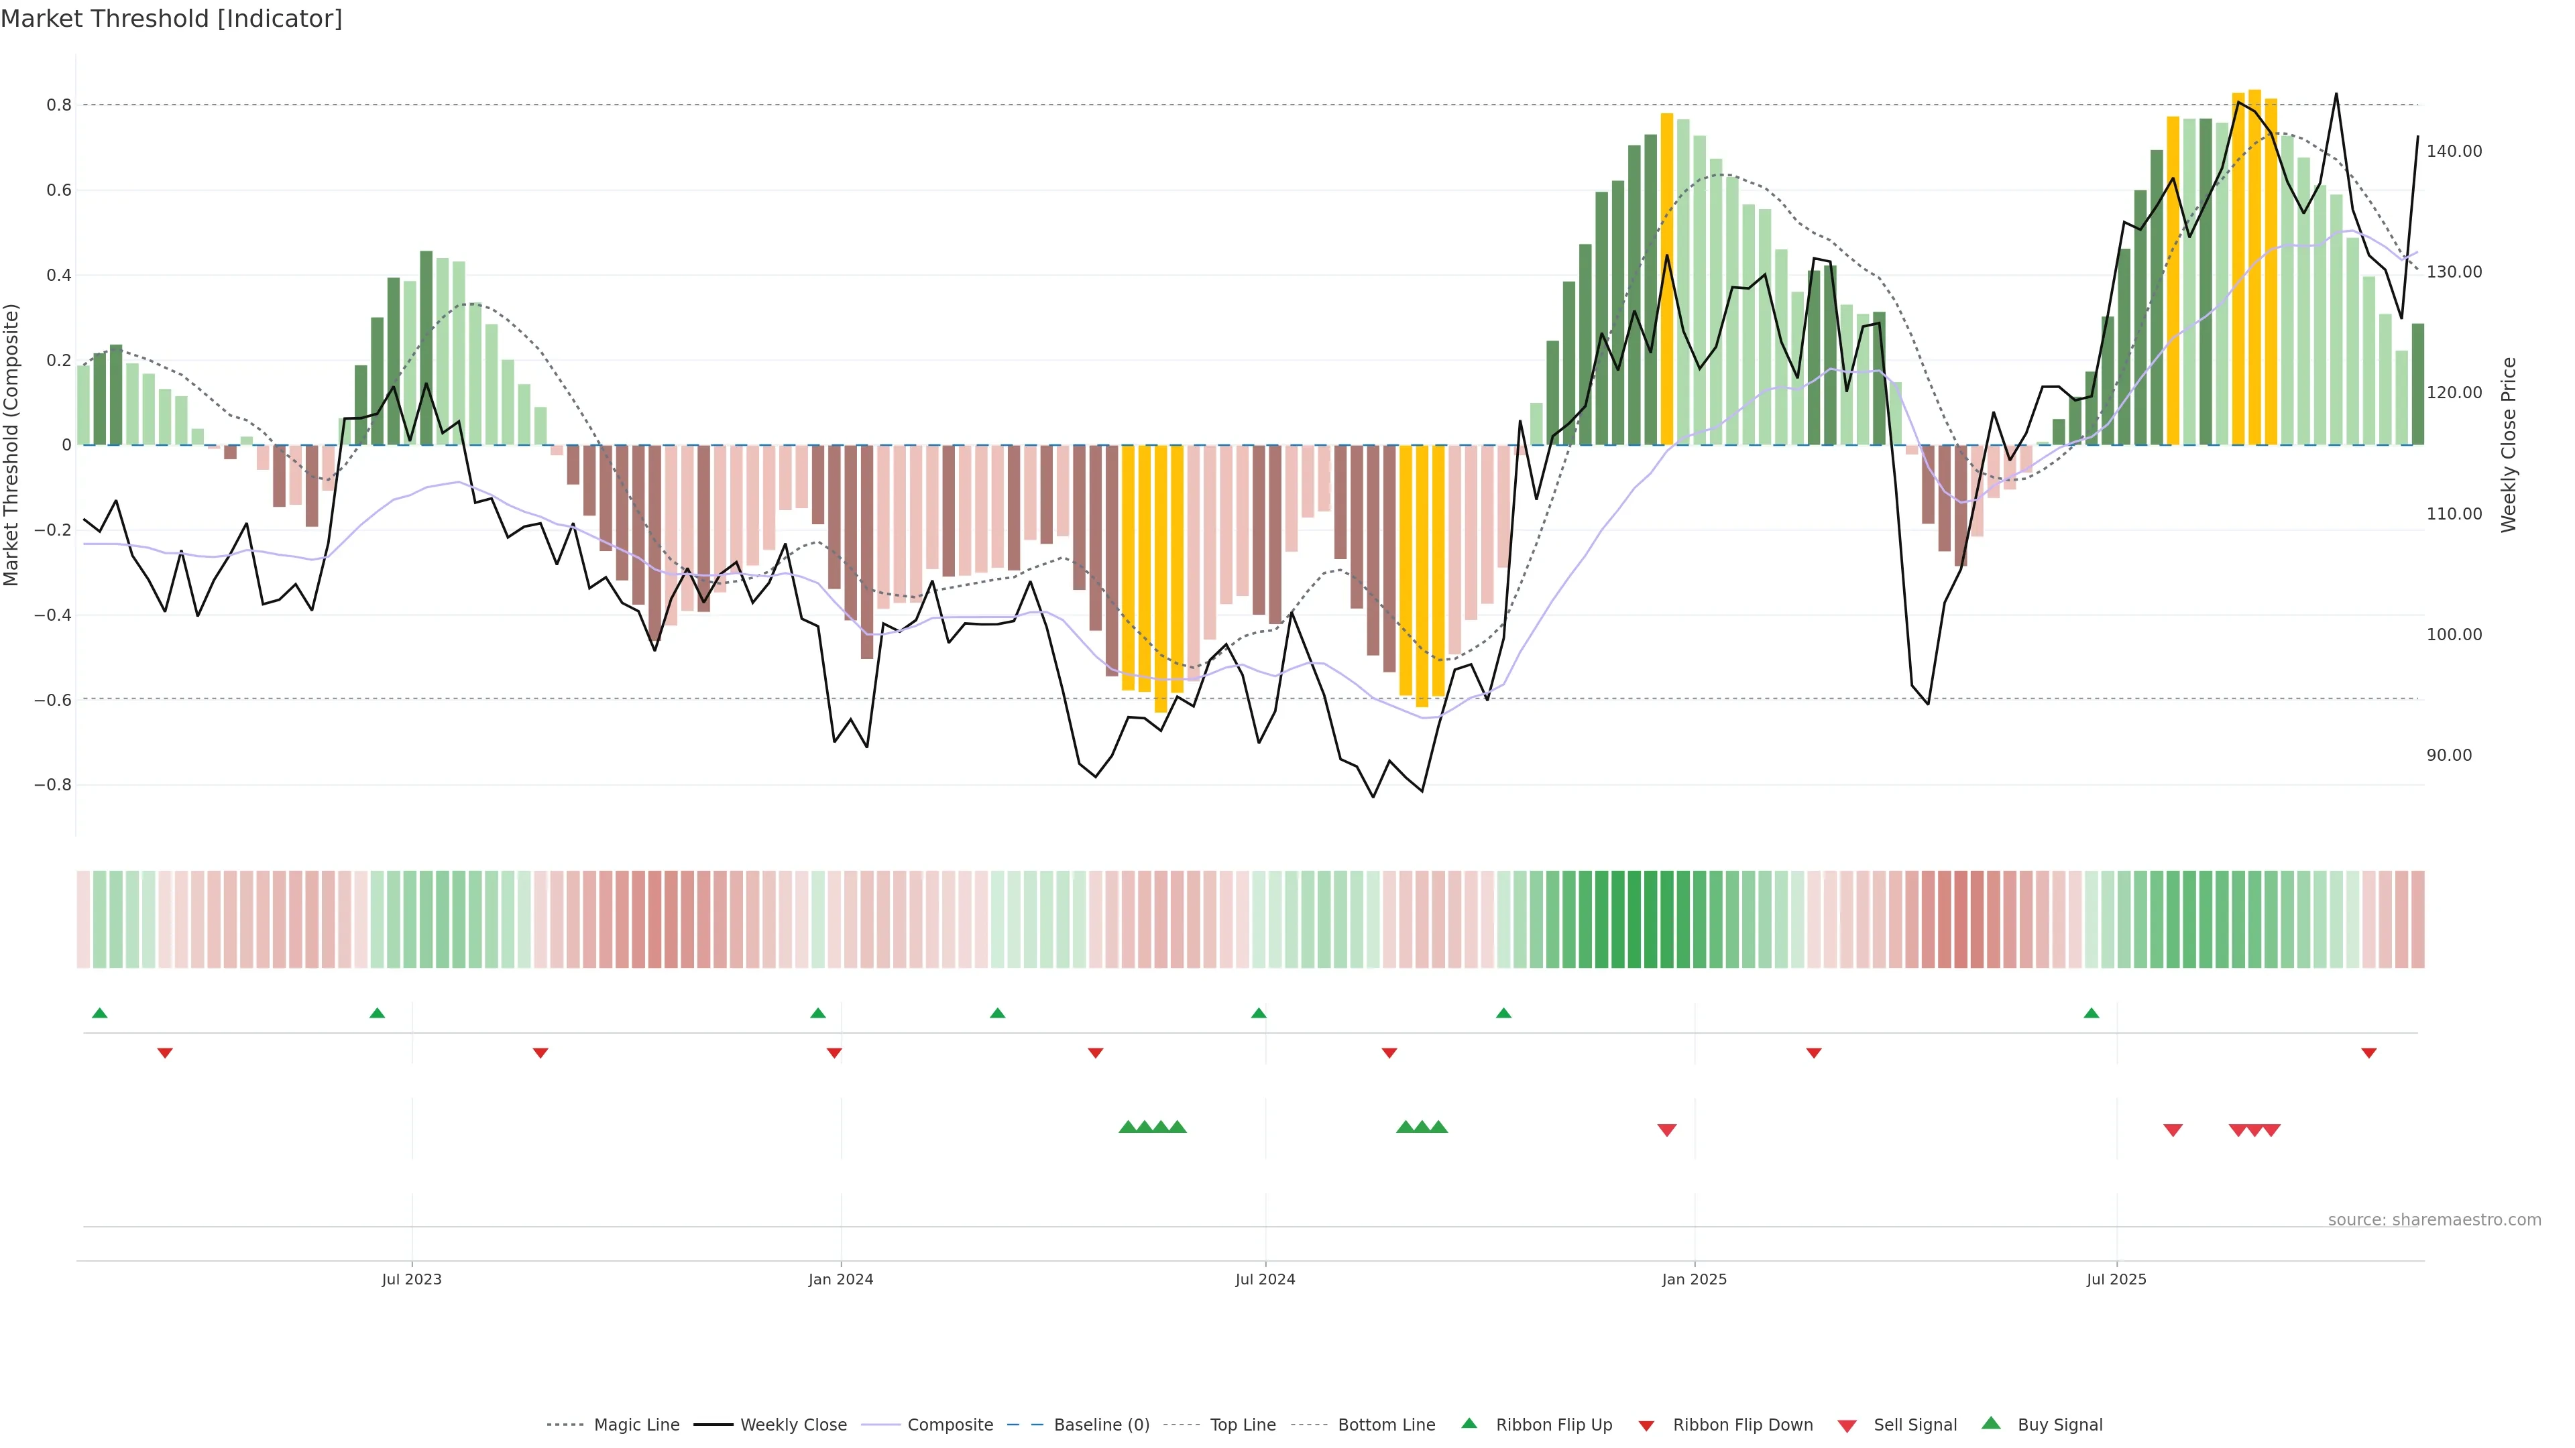Click the Jan 2024 x-axis label

841,1279
